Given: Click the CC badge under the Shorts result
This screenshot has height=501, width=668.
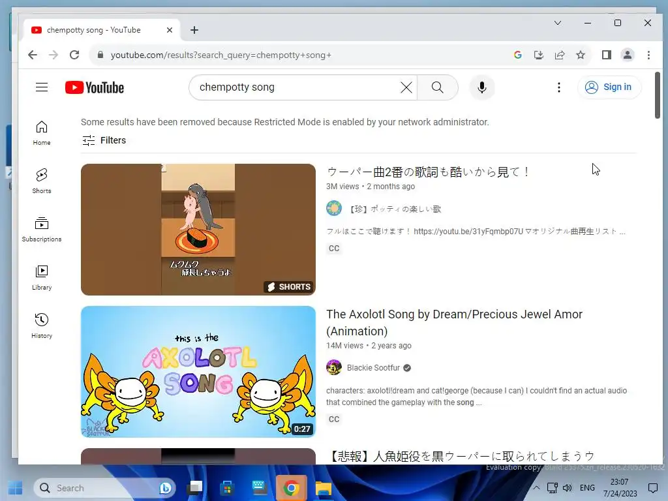Looking at the screenshot, I should [334, 249].
